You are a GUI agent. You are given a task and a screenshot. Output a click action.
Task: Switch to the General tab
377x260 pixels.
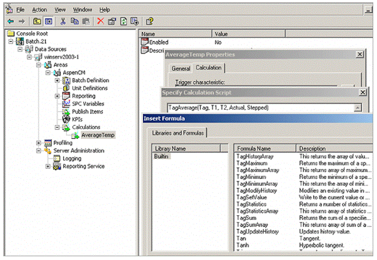(x=181, y=69)
